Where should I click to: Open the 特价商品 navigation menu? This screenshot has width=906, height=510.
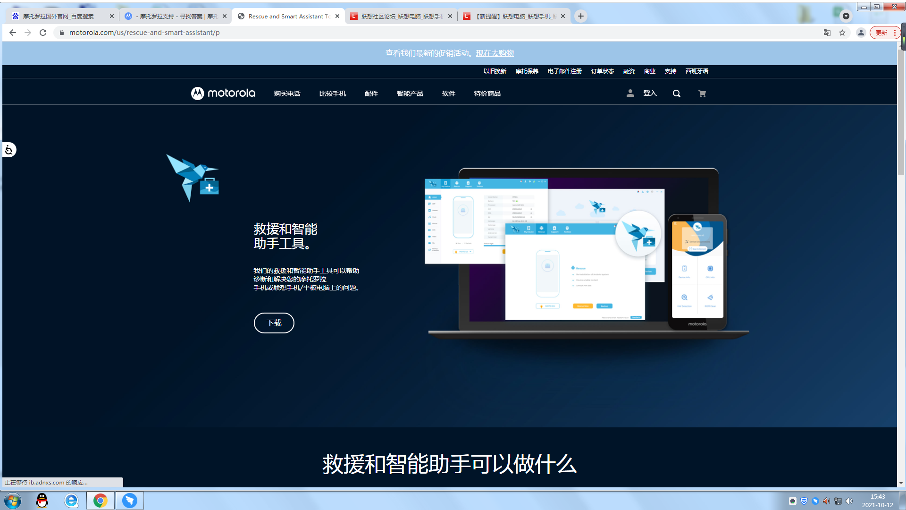pyautogui.click(x=487, y=93)
